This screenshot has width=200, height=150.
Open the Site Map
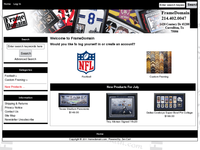(x=10, y=116)
